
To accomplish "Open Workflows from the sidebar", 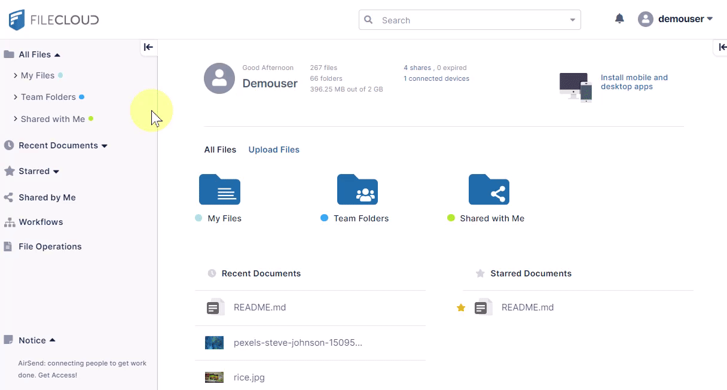I will point(41,222).
